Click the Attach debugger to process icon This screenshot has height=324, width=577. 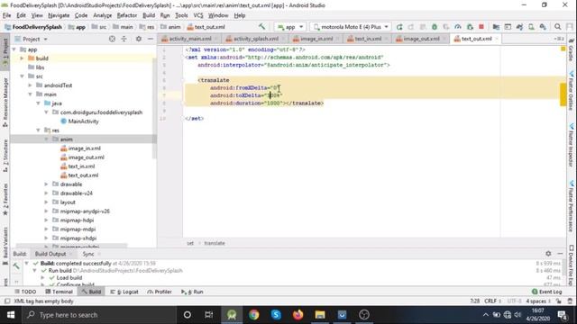(470, 27)
